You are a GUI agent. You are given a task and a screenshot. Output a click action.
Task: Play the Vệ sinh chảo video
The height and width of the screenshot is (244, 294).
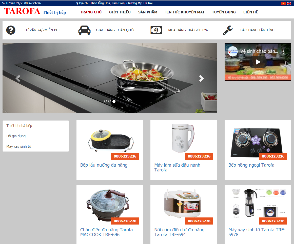pyautogui.click(x=258, y=62)
